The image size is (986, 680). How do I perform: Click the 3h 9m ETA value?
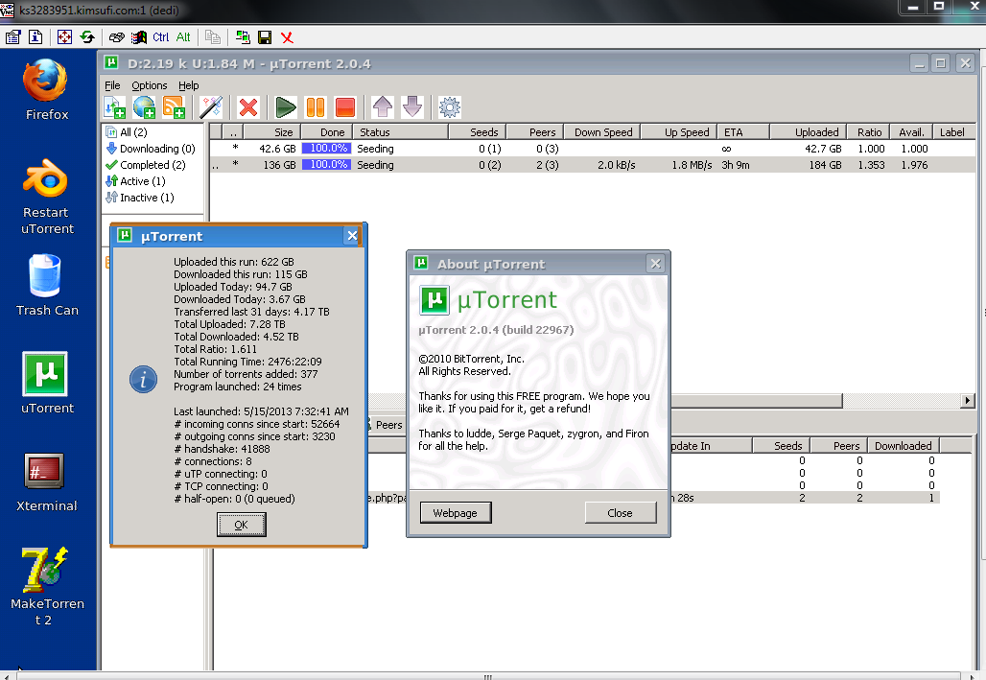pyautogui.click(x=736, y=165)
